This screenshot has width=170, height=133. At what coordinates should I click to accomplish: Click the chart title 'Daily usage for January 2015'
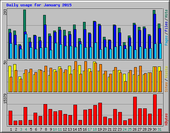(39, 5)
